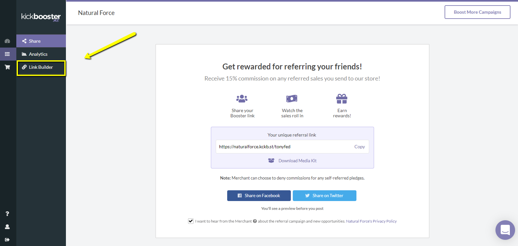Uncheck the hear from Merchant checkbox
This screenshot has width=518, height=246.
point(191,221)
